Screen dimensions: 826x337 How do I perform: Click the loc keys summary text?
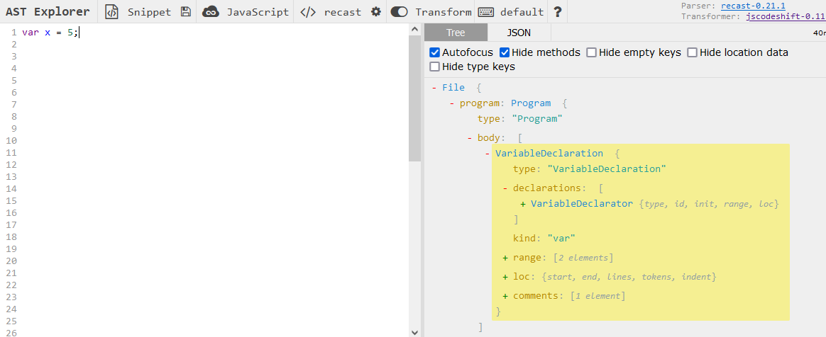[x=629, y=277]
